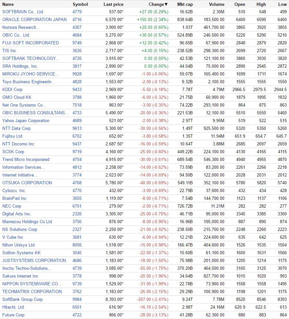Viewport: 289px width, 319px height.
Task: Click ticker symbol 4779
Action: (x=77, y=12)
